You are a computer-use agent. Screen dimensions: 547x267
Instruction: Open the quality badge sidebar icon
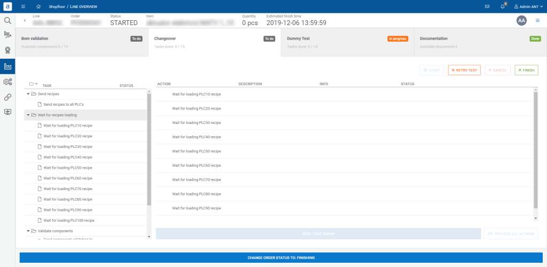[7, 50]
